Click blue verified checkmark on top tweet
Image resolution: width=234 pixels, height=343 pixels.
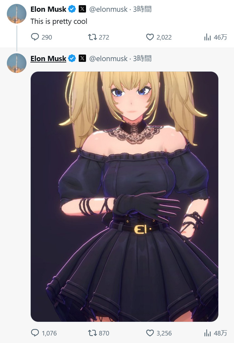click(72, 9)
